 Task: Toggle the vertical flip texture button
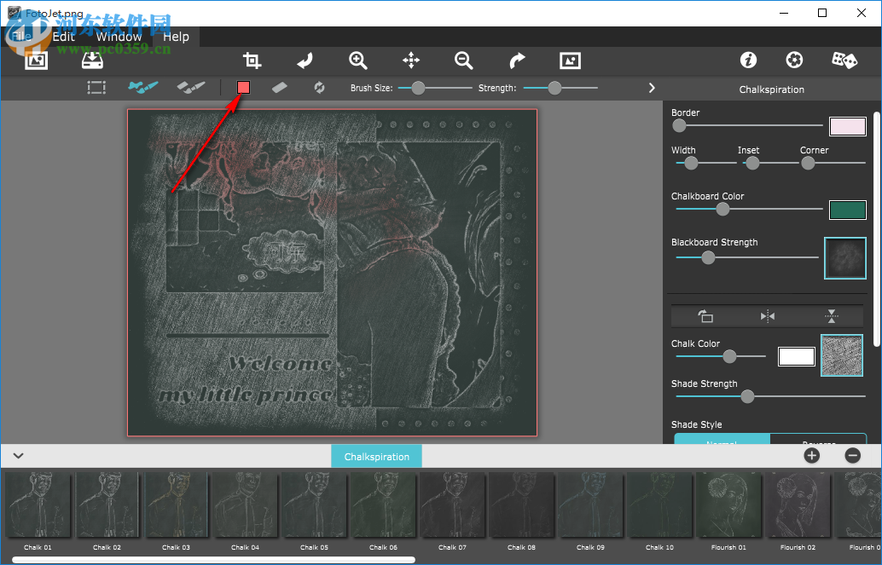pos(832,317)
